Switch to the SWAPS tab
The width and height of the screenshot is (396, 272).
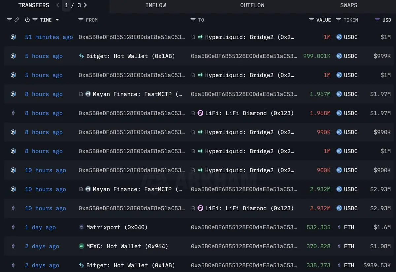(349, 5)
